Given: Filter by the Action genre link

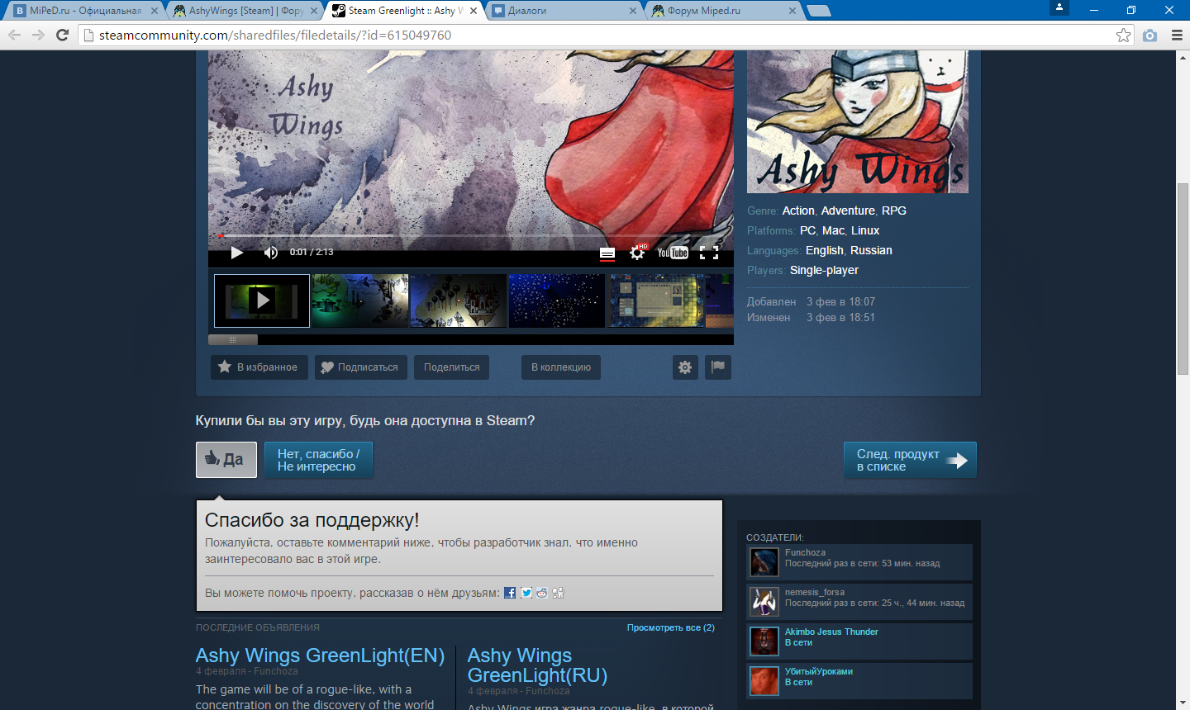Looking at the screenshot, I should [x=798, y=211].
